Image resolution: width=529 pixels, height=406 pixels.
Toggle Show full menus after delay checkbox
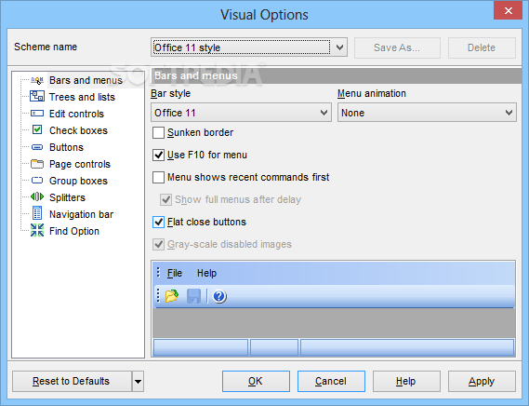click(165, 199)
